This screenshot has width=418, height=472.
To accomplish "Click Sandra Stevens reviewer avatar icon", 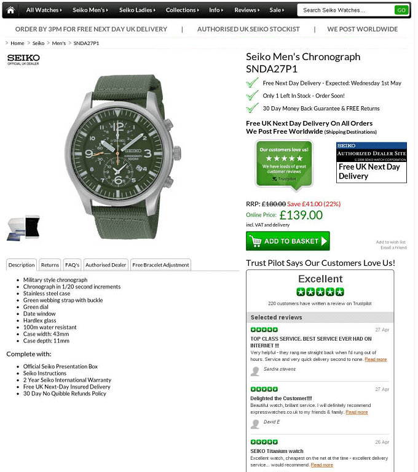I will coord(255,371).
